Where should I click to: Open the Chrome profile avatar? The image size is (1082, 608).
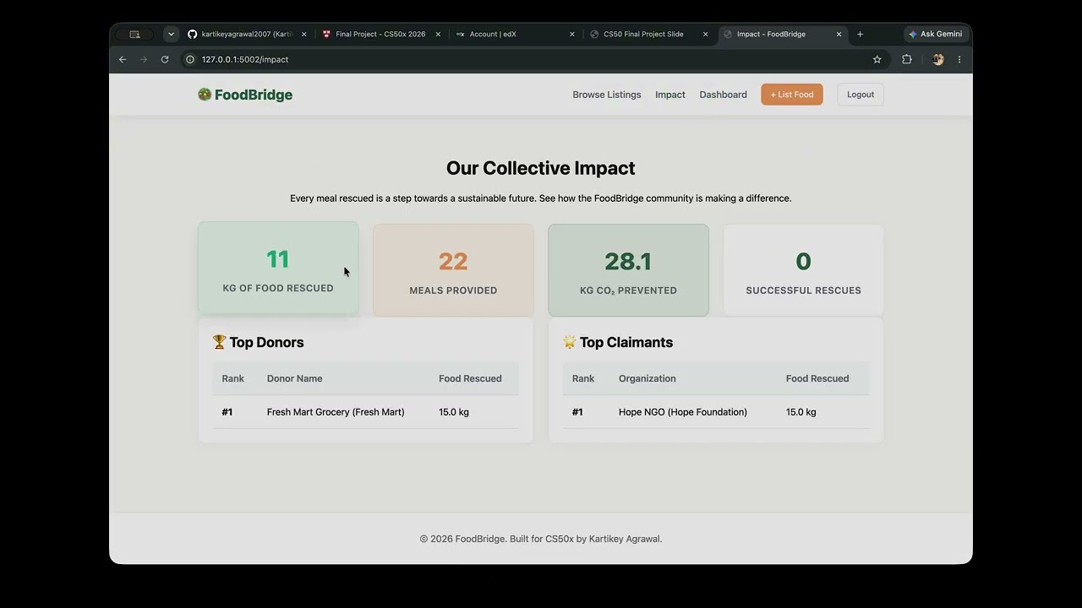coord(937,59)
